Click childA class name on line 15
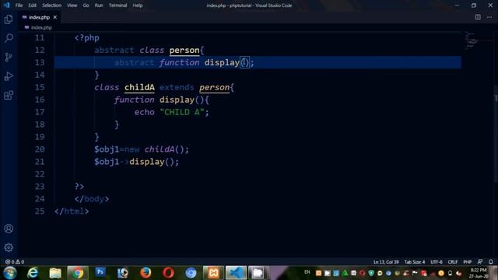This screenshot has height=280, width=498. click(139, 87)
